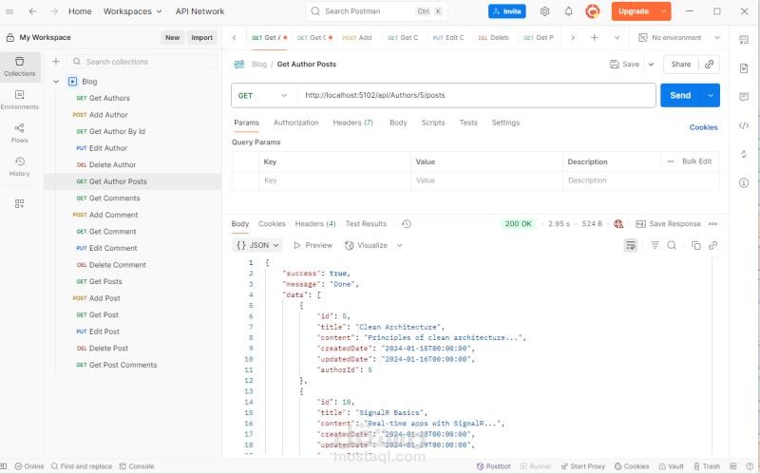Go forward with the right arrow

click(x=54, y=11)
